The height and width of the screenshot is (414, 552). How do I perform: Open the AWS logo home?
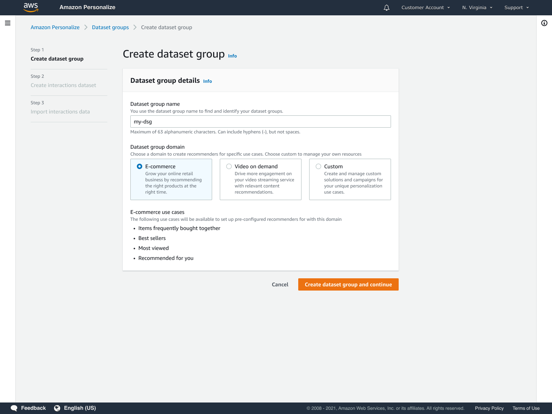[x=31, y=7]
